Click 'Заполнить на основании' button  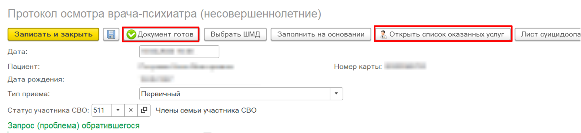(x=321, y=34)
